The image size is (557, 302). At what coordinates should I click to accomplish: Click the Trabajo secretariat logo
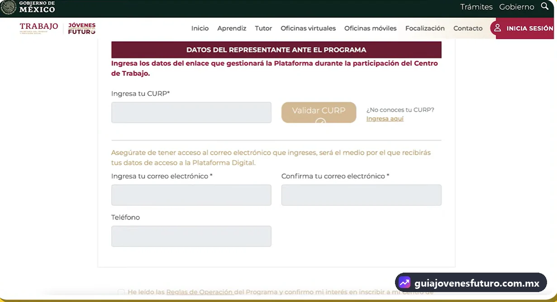pos(39,28)
